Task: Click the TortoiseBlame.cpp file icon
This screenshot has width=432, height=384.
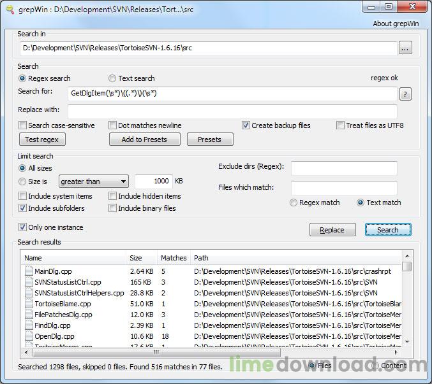Action: [28, 304]
